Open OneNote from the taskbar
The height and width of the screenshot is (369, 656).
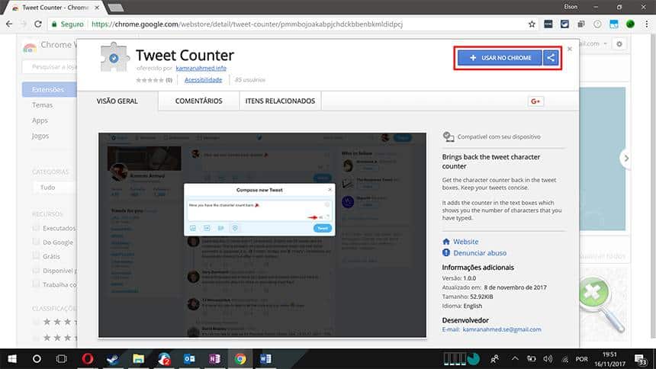pos(214,359)
